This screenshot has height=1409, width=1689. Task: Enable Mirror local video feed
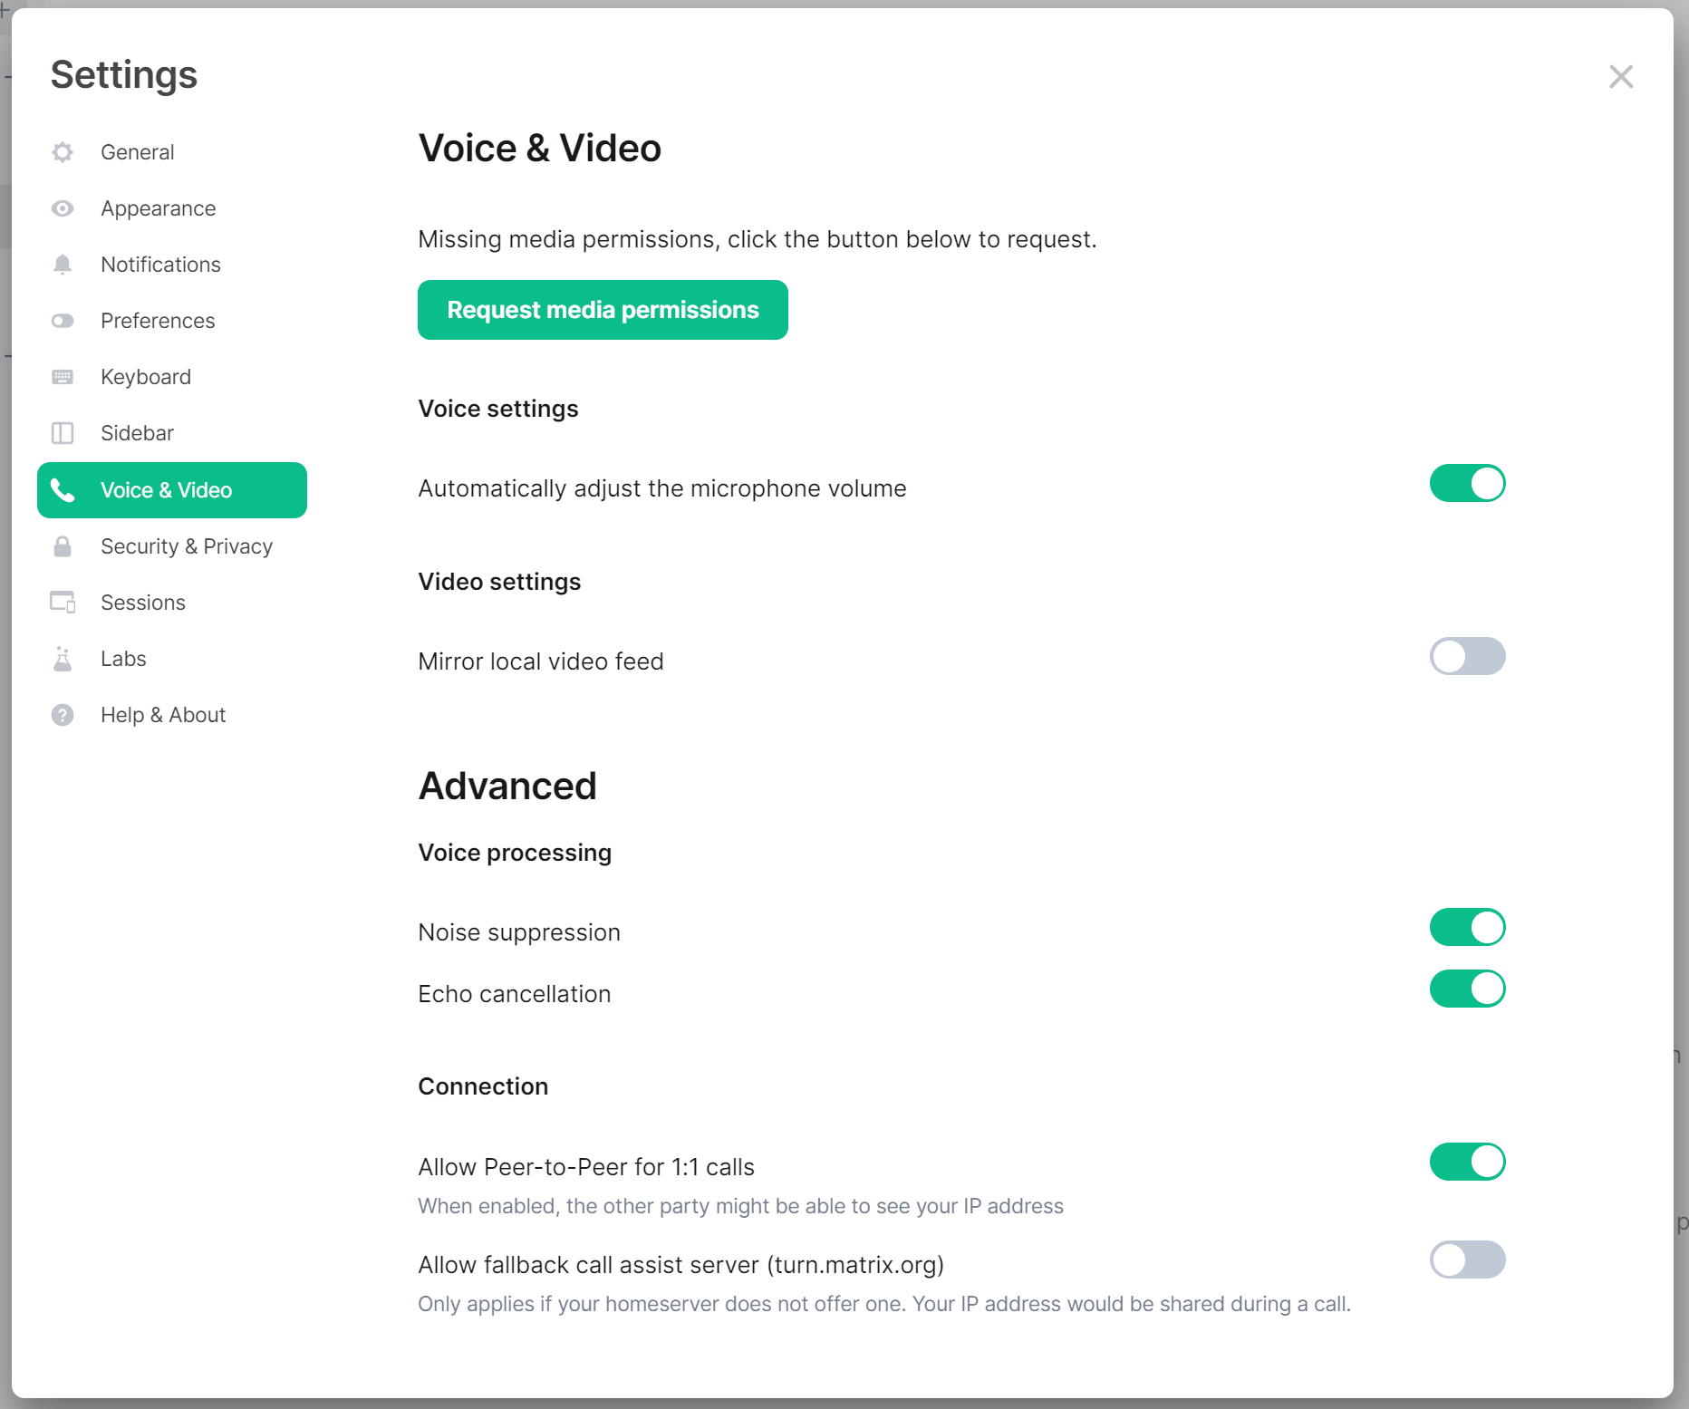point(1467,656)
